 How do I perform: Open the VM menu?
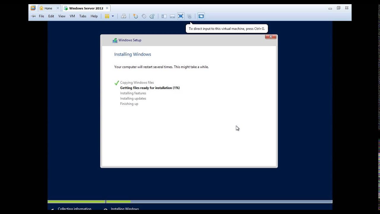(72, 16)
